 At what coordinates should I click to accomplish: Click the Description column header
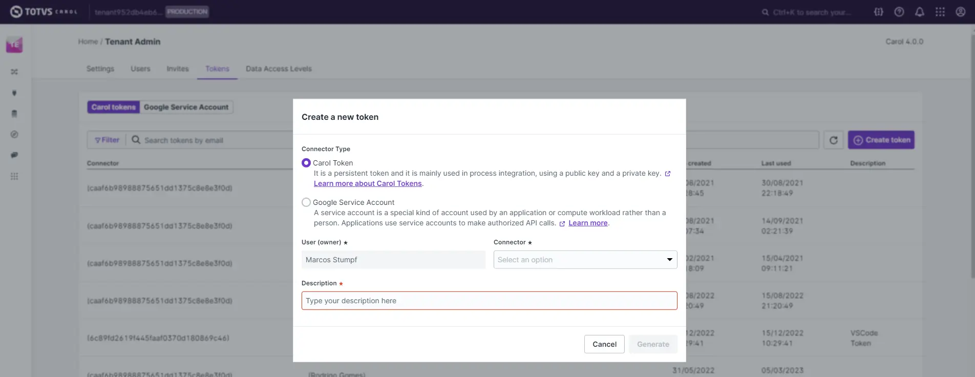(867, 163)
